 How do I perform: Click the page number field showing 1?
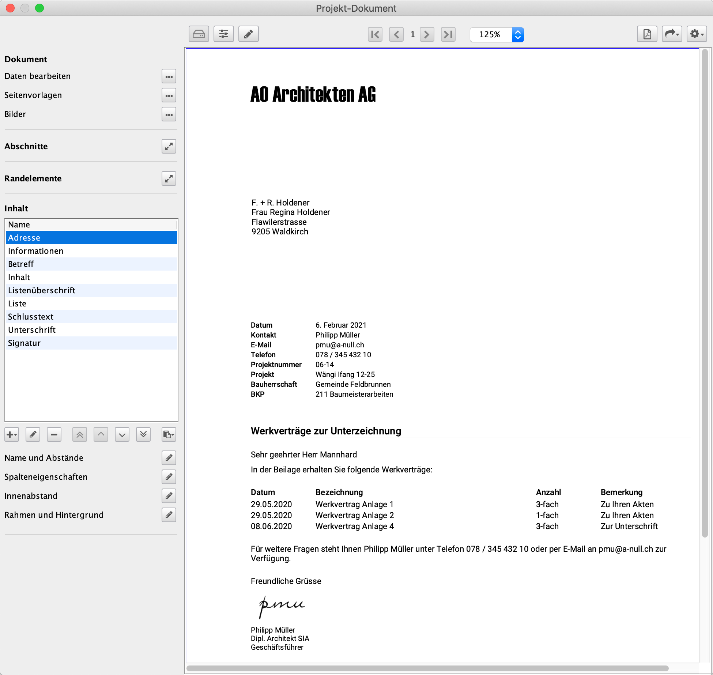click(412, 34)
